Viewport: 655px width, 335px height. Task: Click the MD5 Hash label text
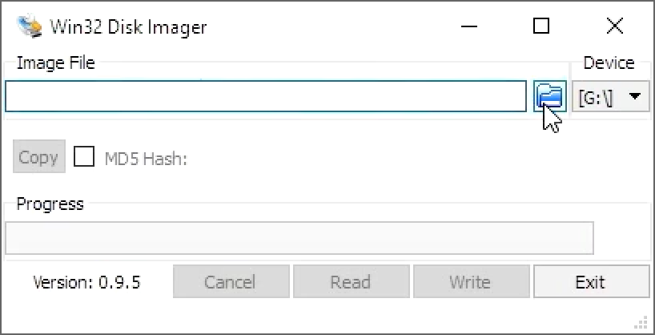click(x=146, y=159)
